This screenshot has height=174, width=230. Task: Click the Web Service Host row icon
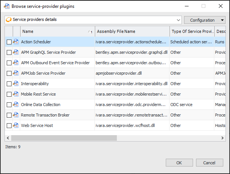tap(16, 125)
